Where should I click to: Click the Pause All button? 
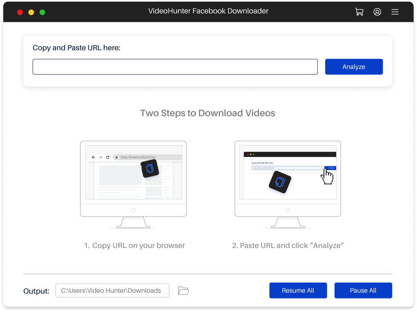coord(363,290)
